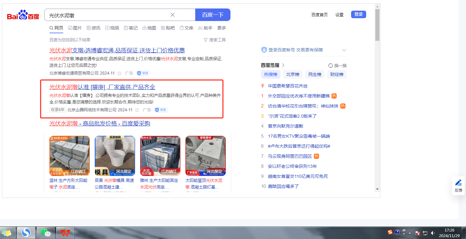Switch to the 民生榜 tab
466x239 pixels.
click(x=315, y=74)
